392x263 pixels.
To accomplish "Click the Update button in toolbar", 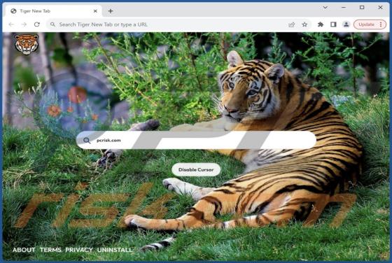I will 366,24.
